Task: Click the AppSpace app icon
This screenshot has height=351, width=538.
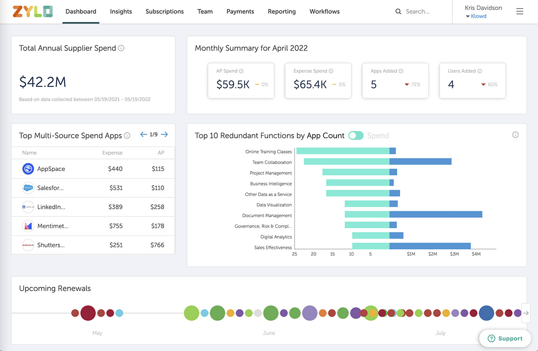Action: click(x=28, y=169)
